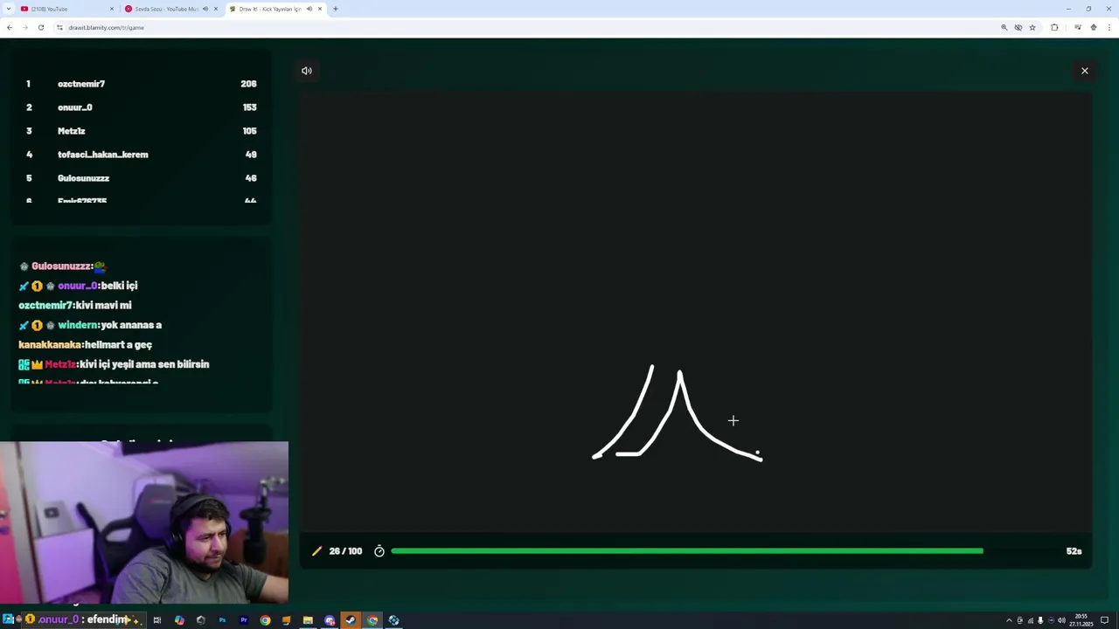Go back in browser history
Screen dimensions: 1119x629
pyautogui.click(x=9, y=27)
